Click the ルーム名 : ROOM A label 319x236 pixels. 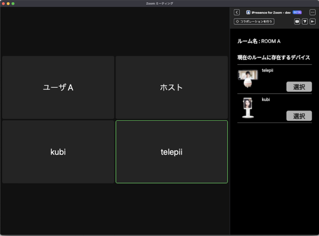(259, 41)
